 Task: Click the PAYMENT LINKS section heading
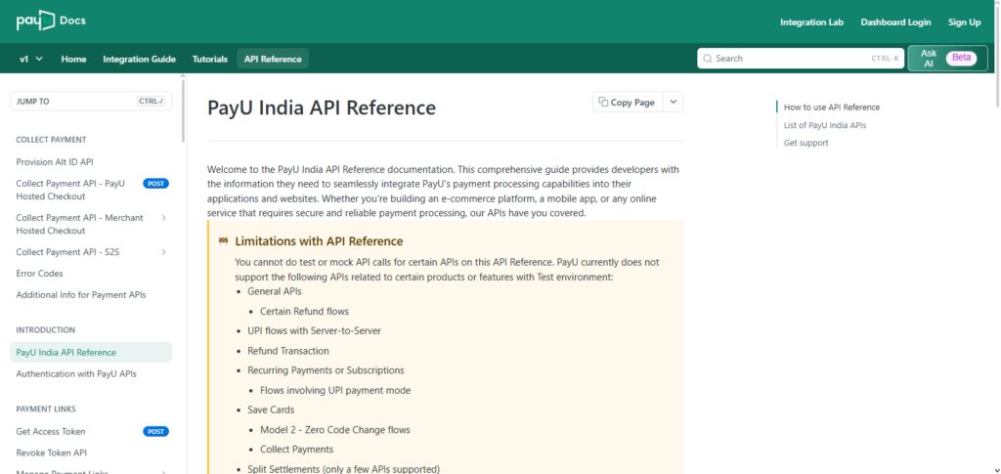tap(46, 409)
